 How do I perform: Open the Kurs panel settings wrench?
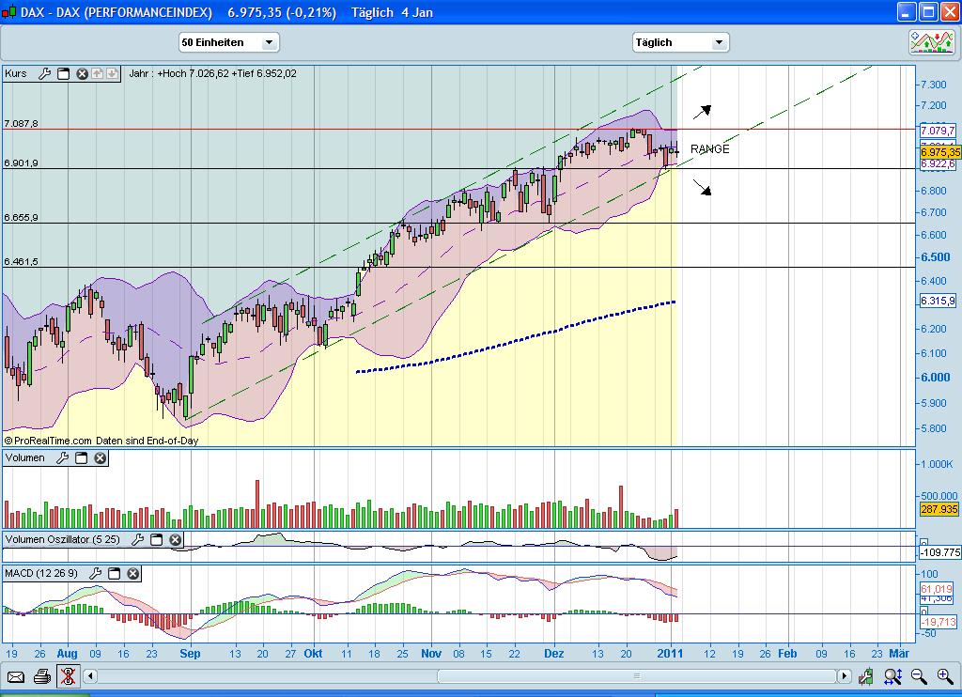tap(45, 73)
